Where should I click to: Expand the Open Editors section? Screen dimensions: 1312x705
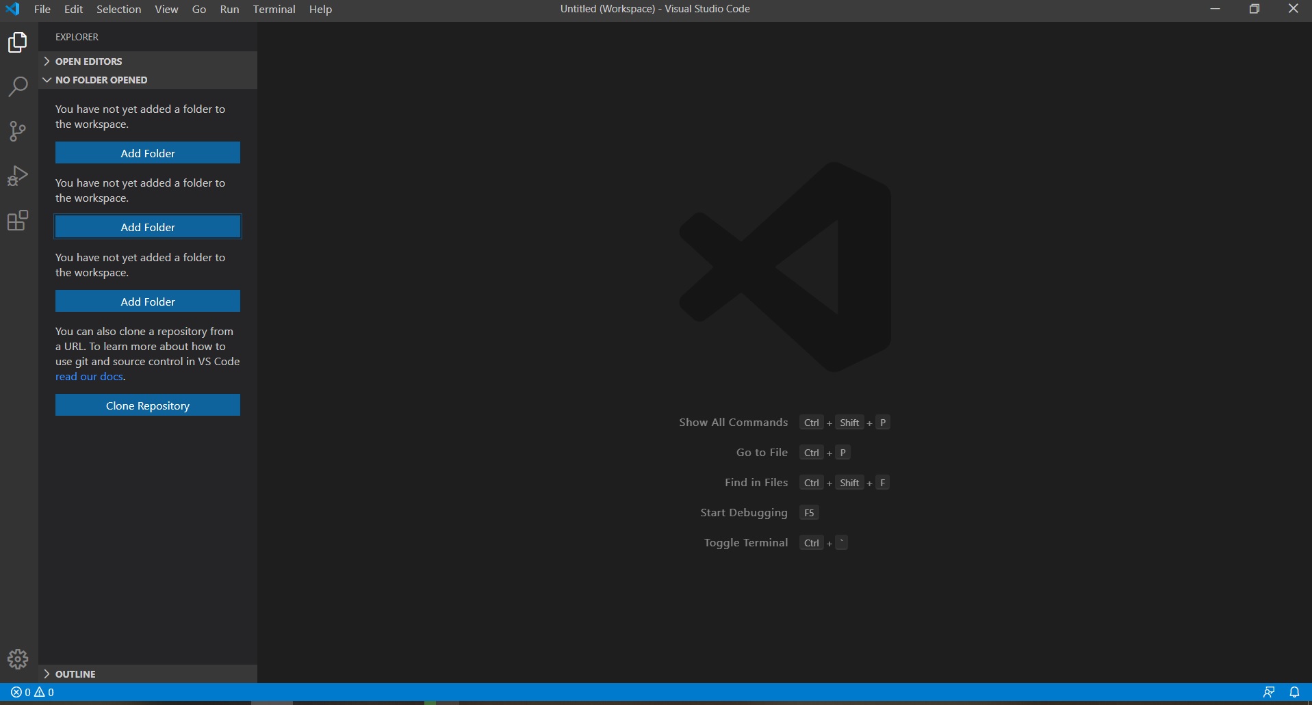[89, 61]
